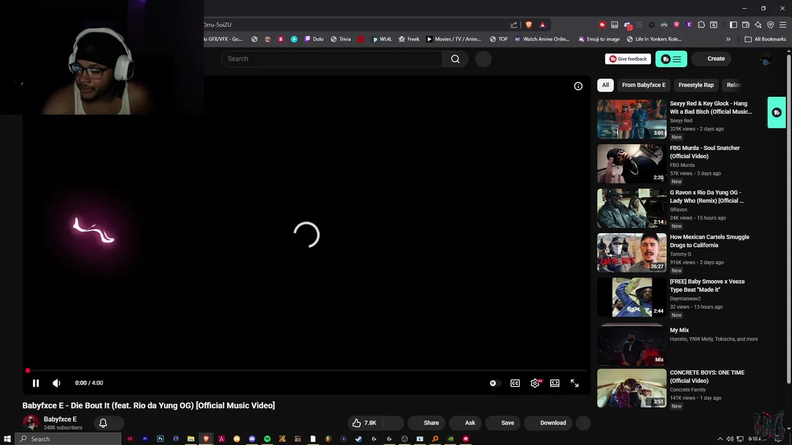Toggle the Brave sidebar panel icon

[x=733, y=25]
